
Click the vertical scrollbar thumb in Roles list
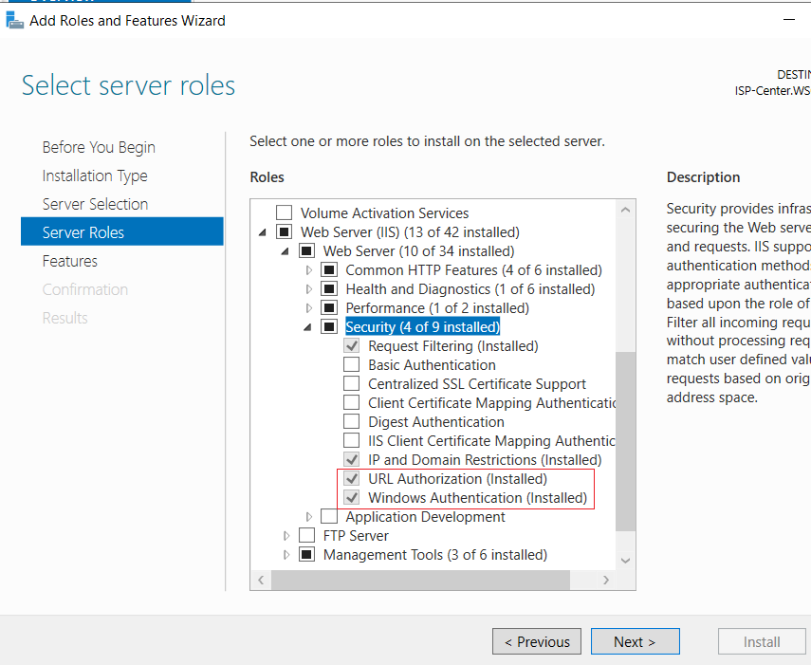click(625, 441)
